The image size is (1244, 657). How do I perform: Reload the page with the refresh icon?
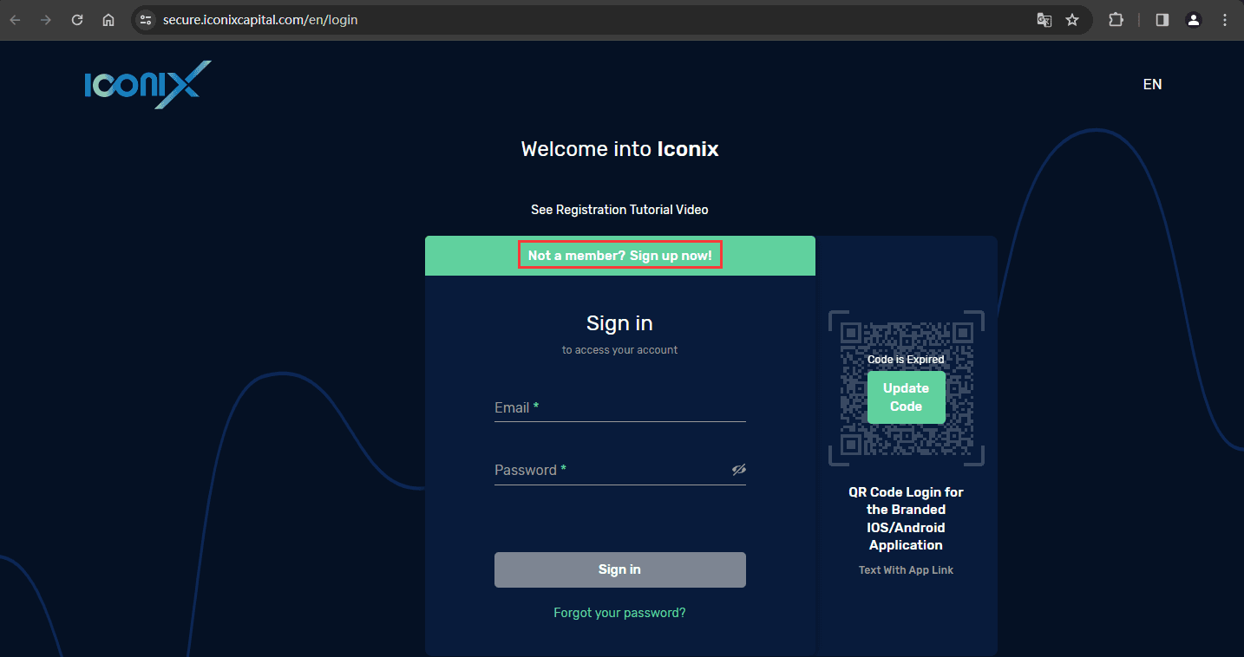77,20
